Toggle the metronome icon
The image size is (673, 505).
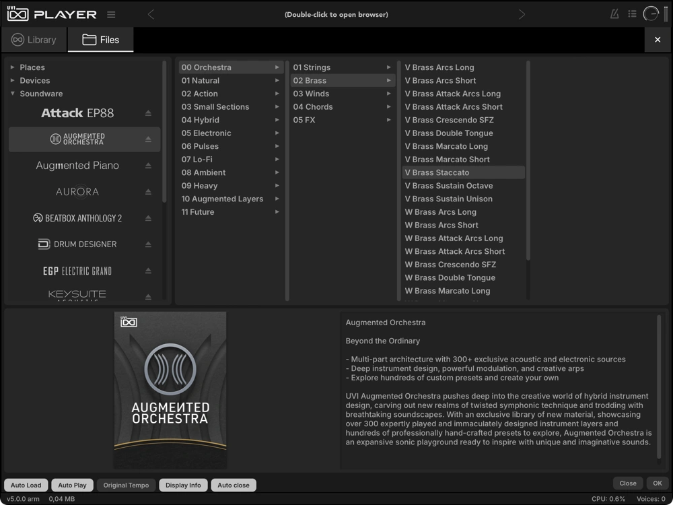[614, 14]
